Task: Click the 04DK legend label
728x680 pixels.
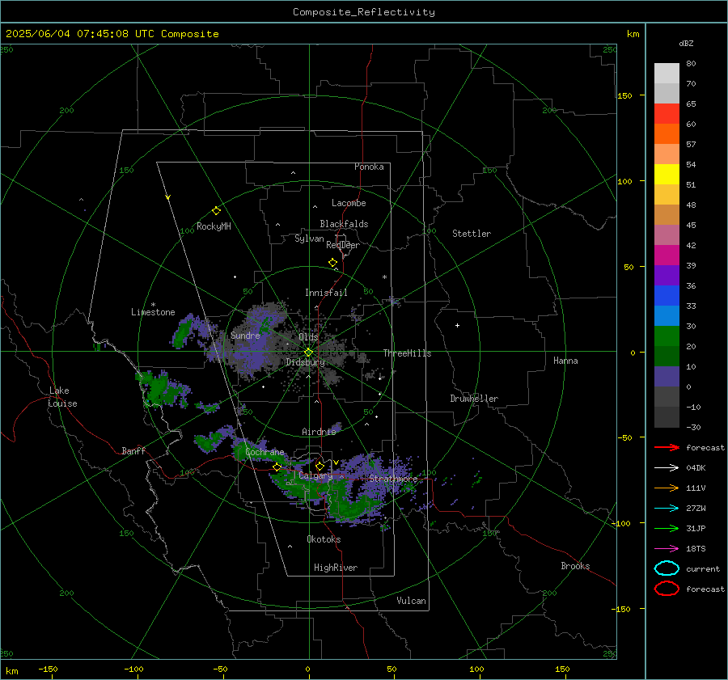Action: click(696, 468)
